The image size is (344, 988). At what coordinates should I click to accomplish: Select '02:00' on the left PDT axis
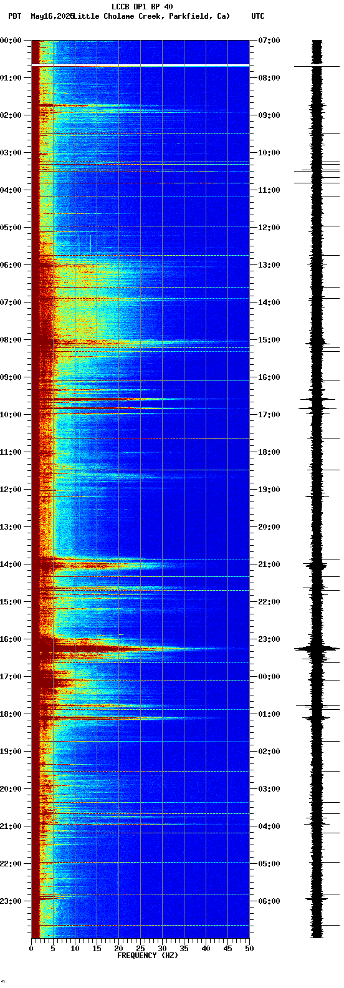click(x=11, y=115)
